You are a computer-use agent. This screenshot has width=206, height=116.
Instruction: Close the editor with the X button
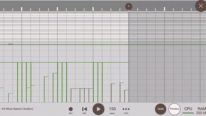(201, 6)
